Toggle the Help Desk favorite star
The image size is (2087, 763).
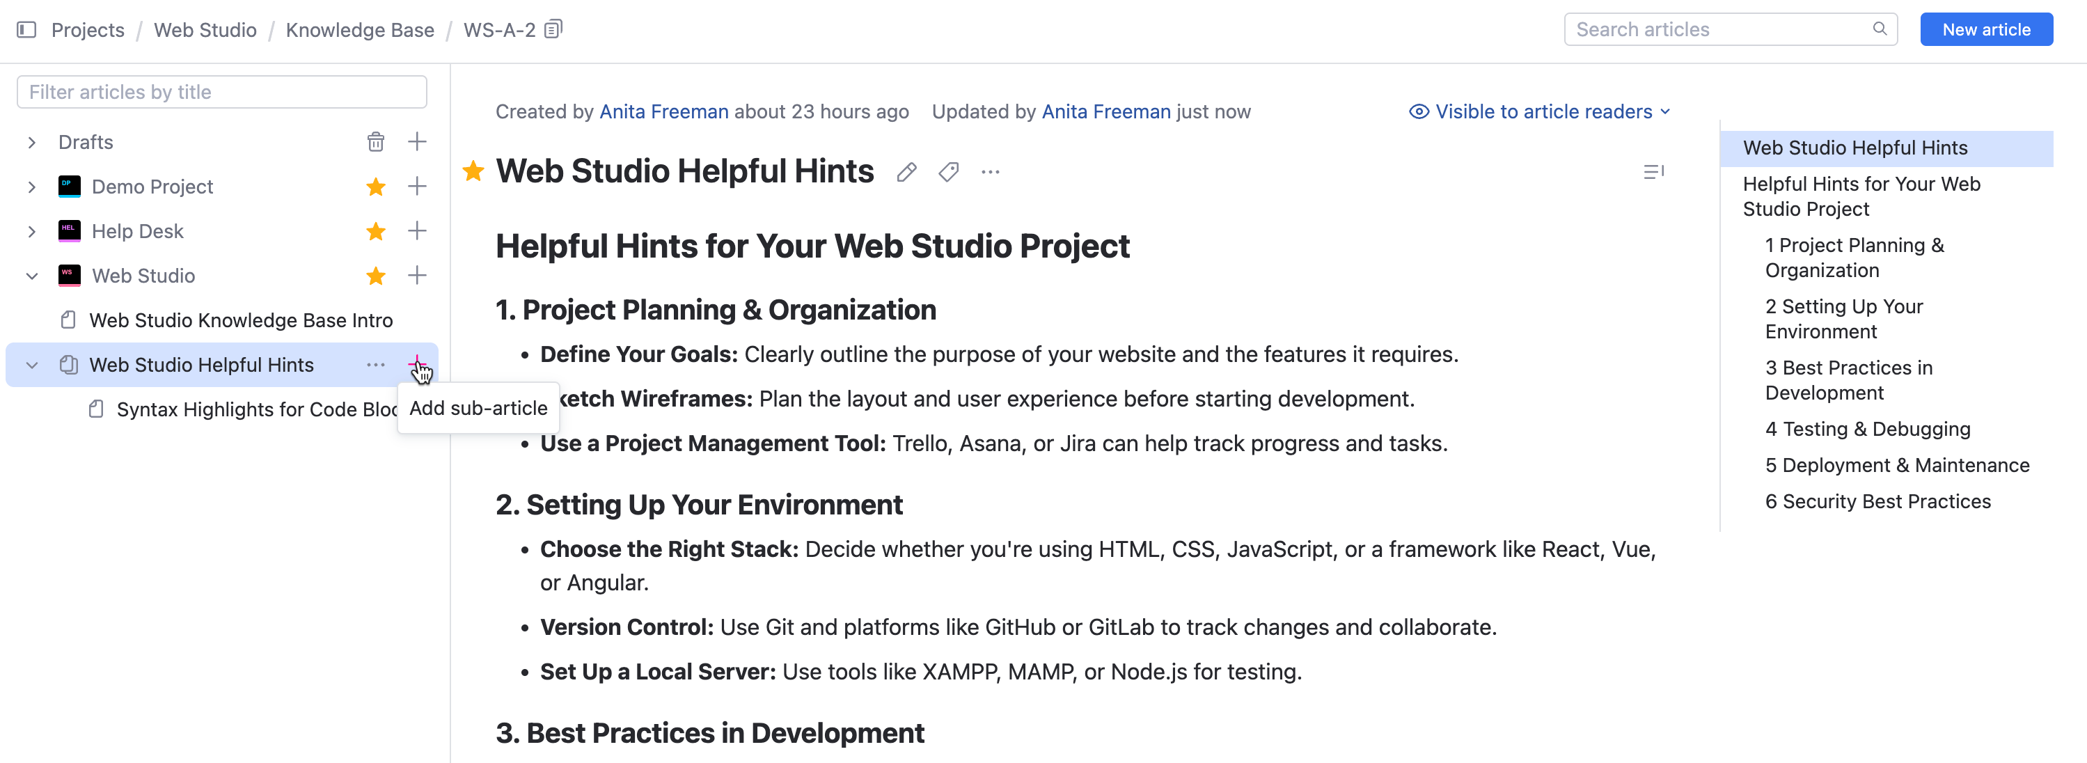point(375,232)
